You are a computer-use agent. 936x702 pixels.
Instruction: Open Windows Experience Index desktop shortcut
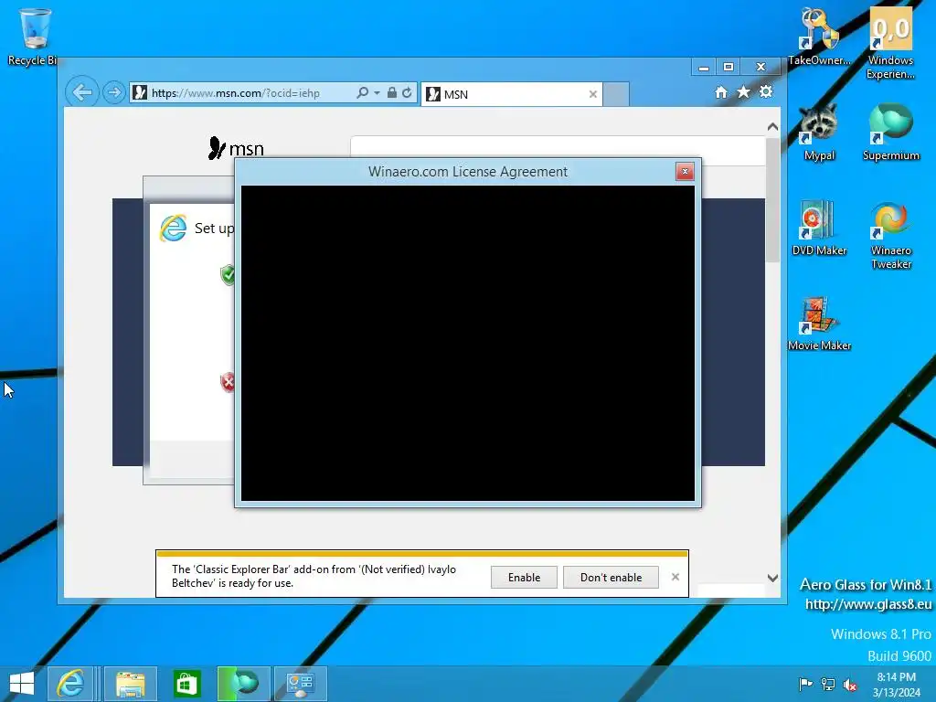[890, 43]
